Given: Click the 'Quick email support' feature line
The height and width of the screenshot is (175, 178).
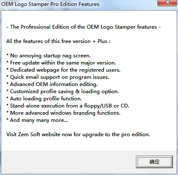Looking at the screenshot, I should click(58, 77).
